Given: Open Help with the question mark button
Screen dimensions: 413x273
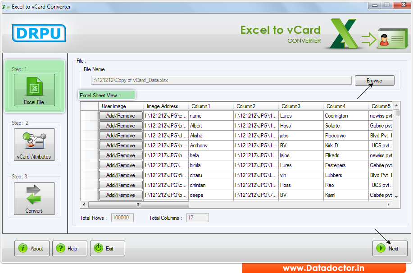Looking at the screenshot, I should point(69,248).
